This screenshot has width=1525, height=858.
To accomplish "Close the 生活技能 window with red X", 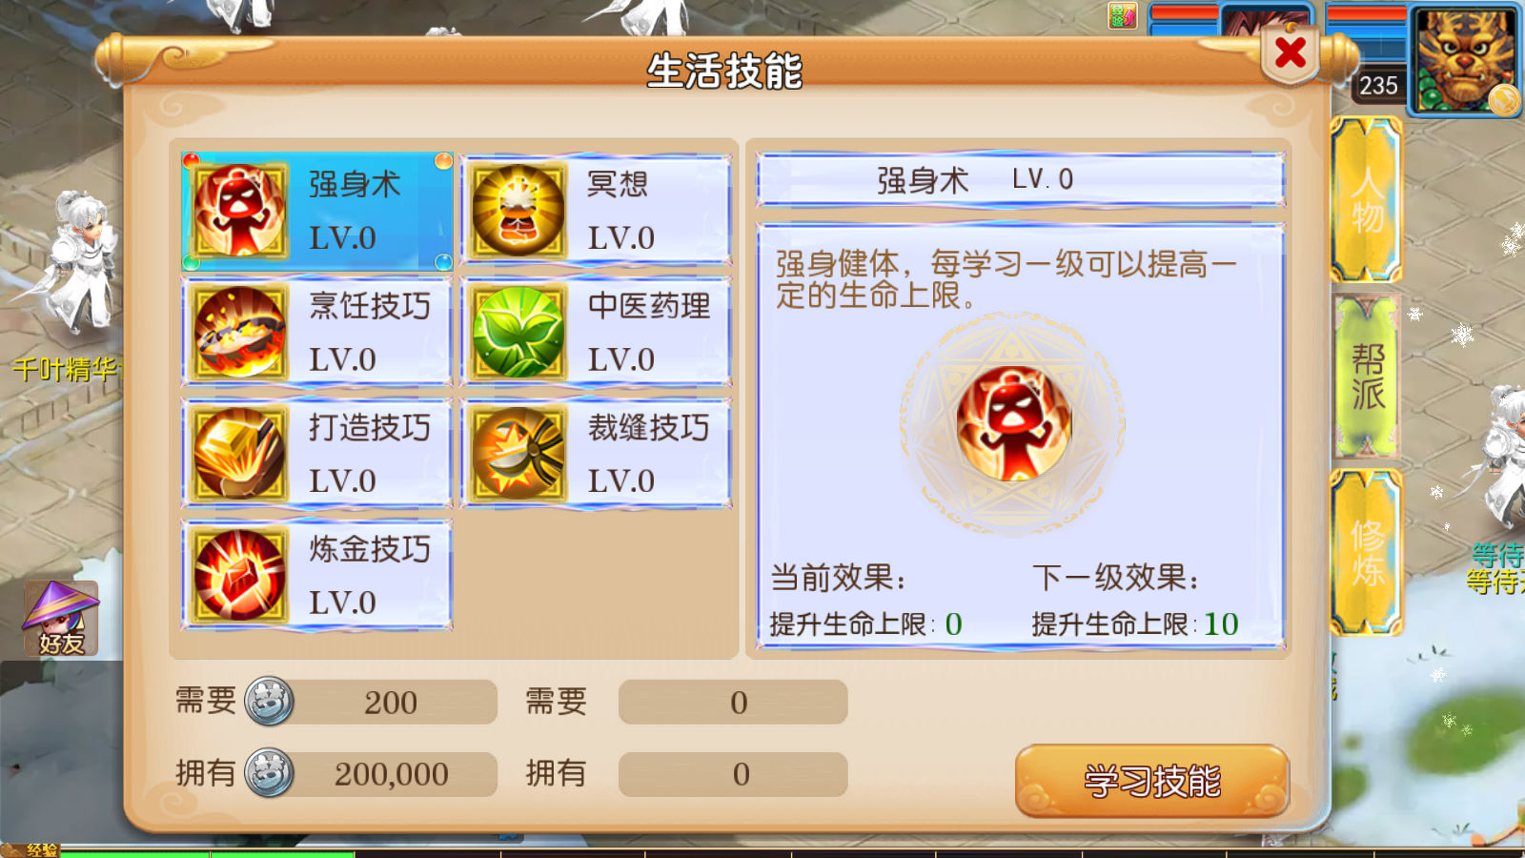I will pyautogui.click(x=1291, y=52).
